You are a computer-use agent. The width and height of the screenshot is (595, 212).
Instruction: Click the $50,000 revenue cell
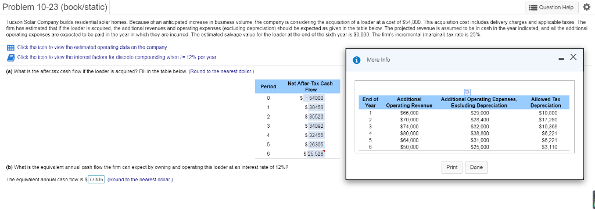(x=410, y=147)
